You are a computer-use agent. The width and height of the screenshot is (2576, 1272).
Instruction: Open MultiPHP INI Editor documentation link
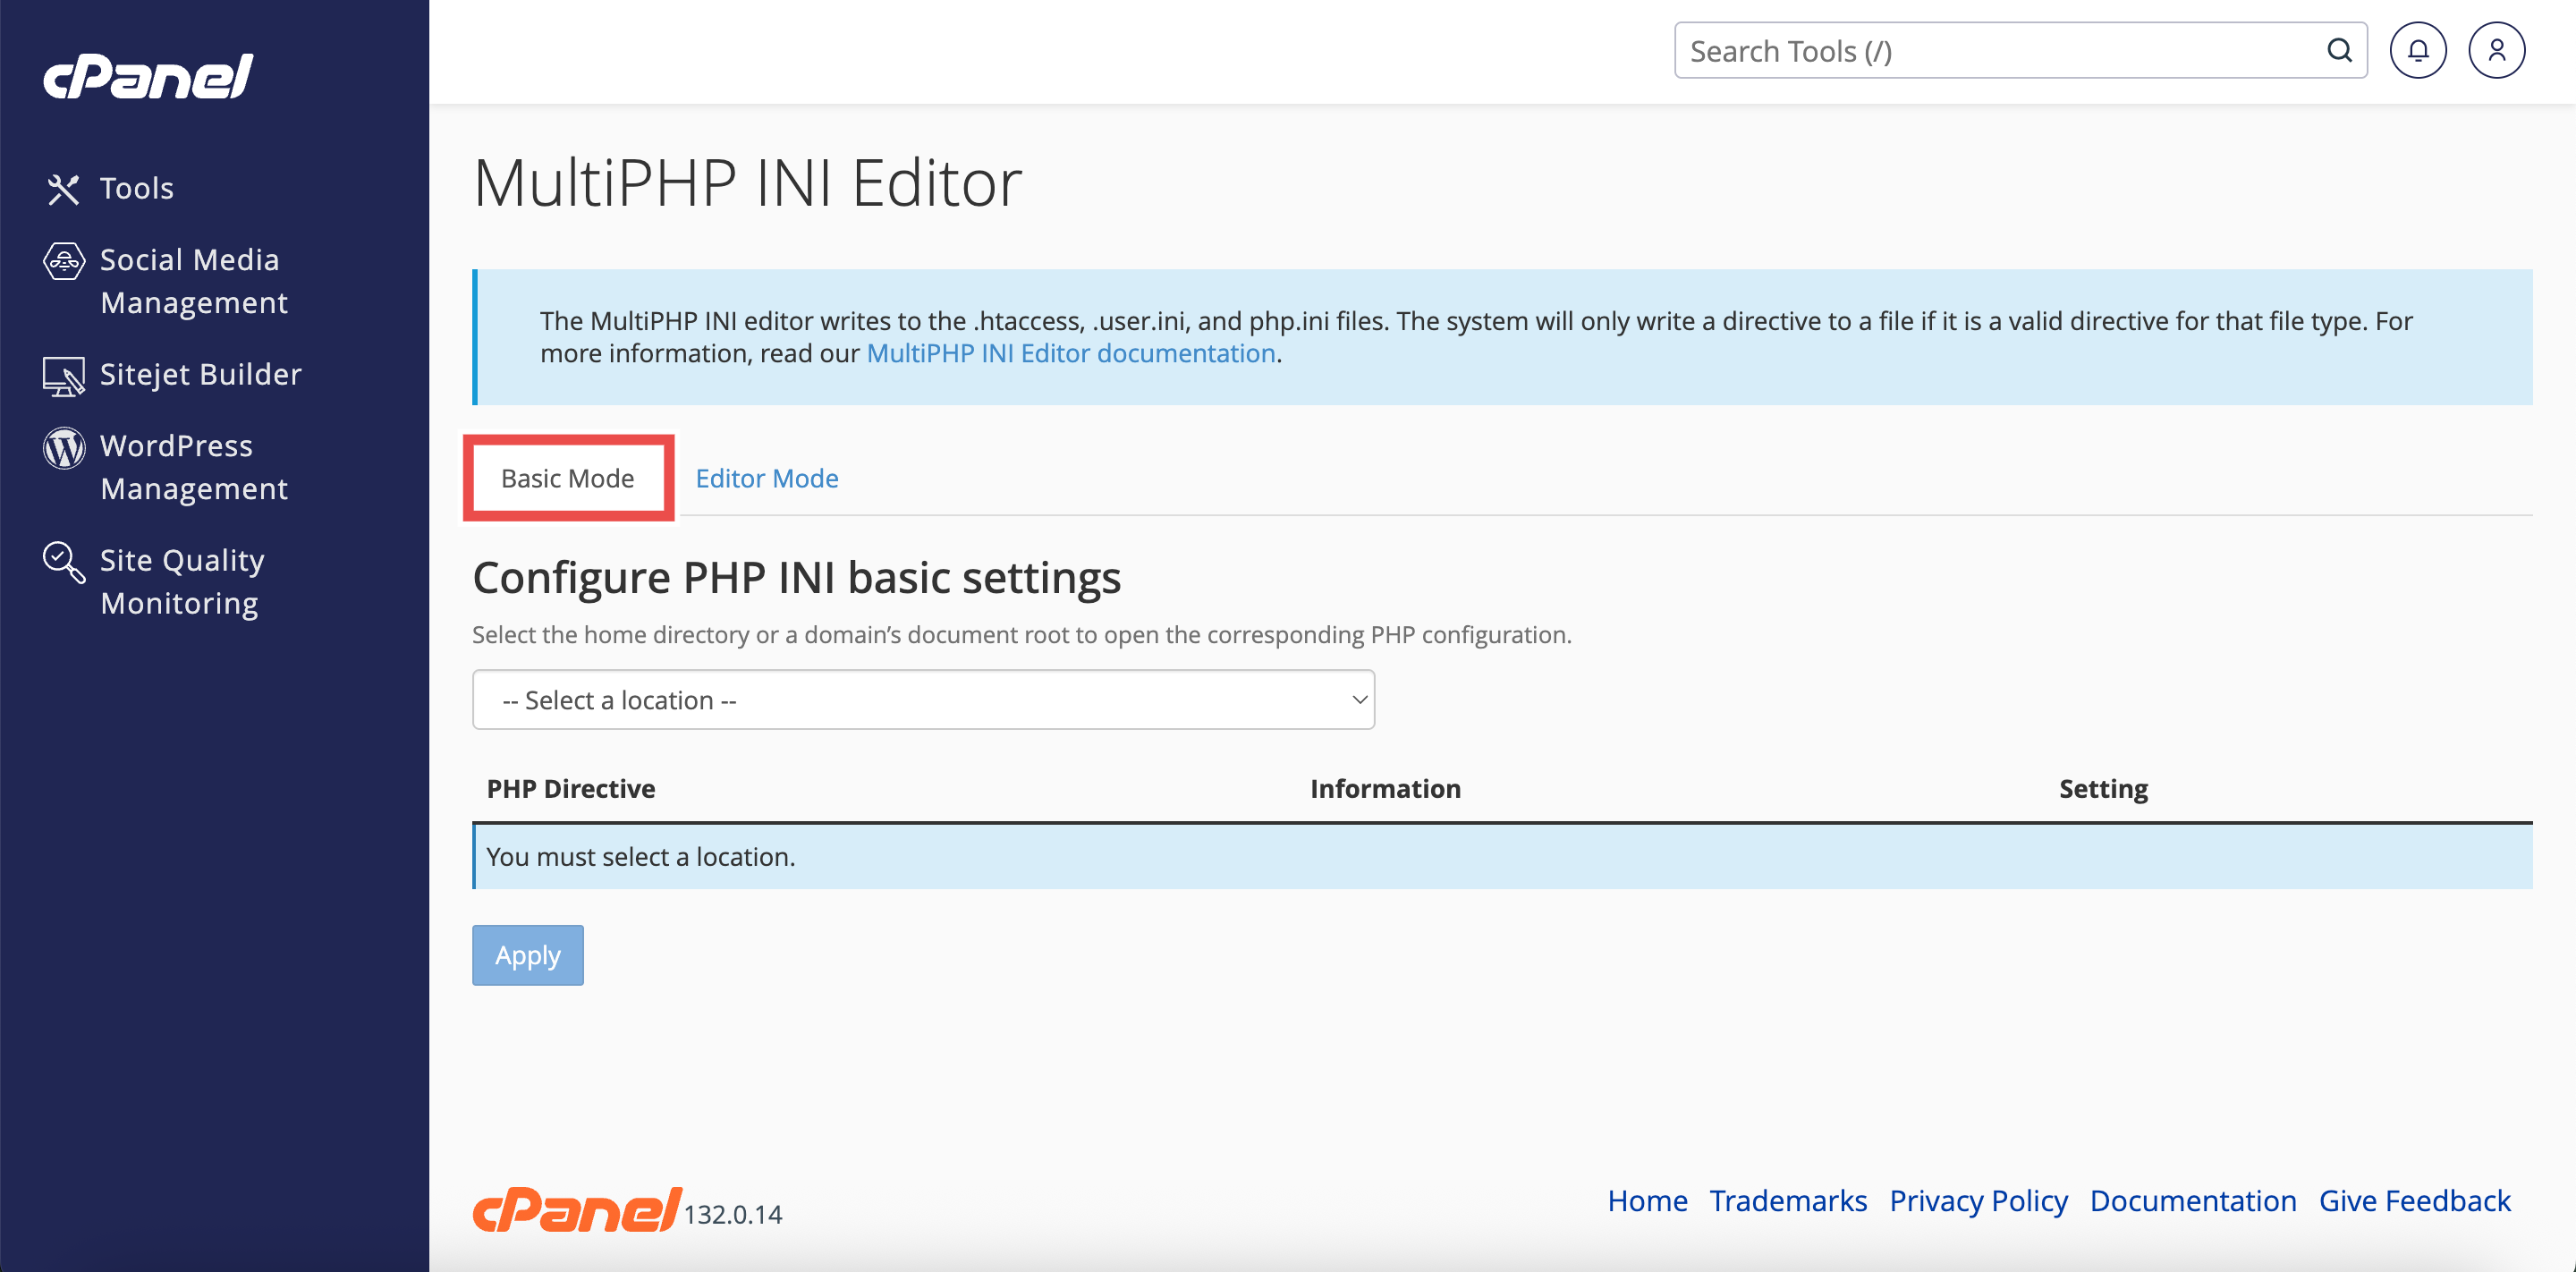(x=1070, y=354)
